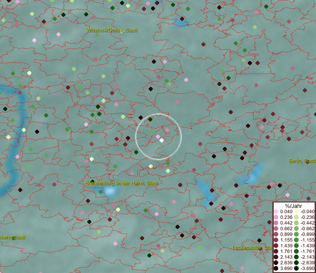Click the dark green marker inside the circle
The width and height of the screenshot is (316, 273).
click(x=150, y=119)
